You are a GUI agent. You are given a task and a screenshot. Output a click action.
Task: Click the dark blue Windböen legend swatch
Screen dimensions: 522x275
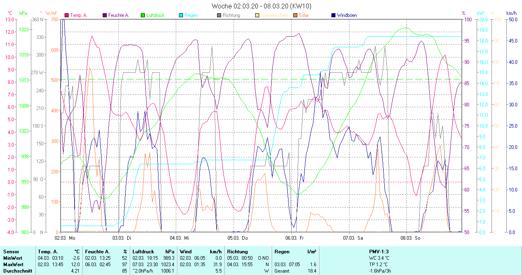[x=333, y=15]
